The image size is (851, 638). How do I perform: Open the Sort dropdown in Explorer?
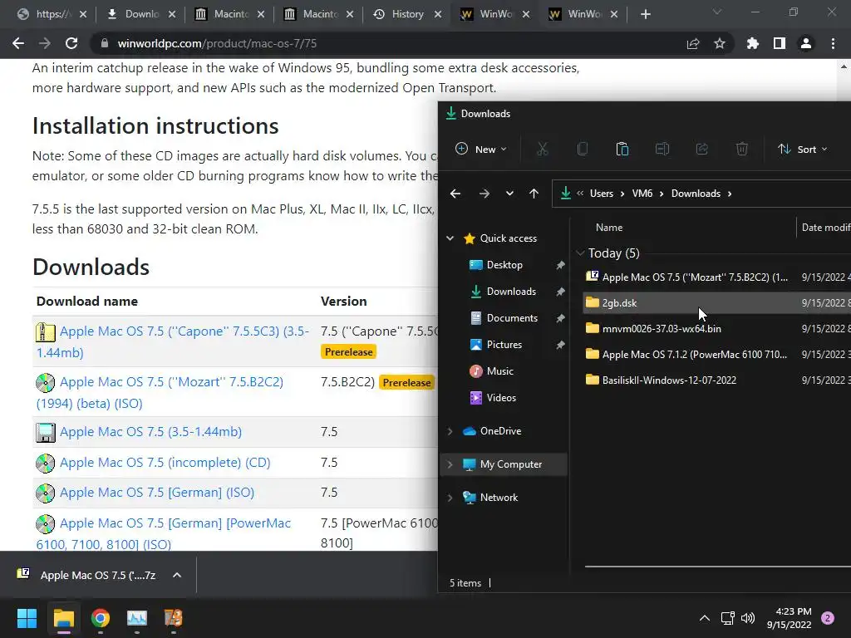pos(802,149)
